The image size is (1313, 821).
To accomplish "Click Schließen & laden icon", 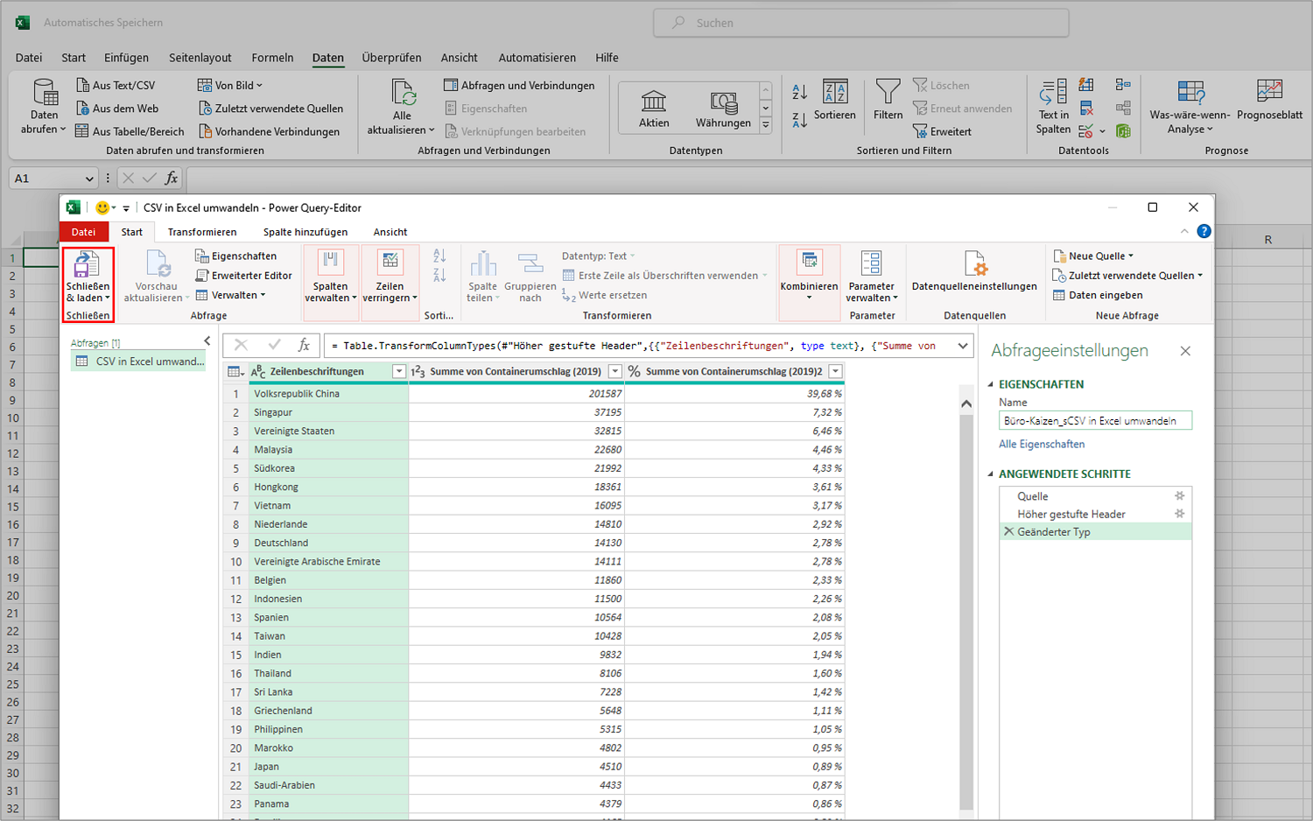I will pos(86,264).
